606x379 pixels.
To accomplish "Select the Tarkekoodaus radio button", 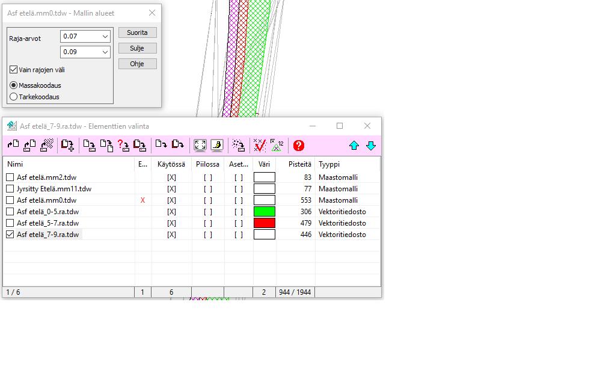I will 13,97.
